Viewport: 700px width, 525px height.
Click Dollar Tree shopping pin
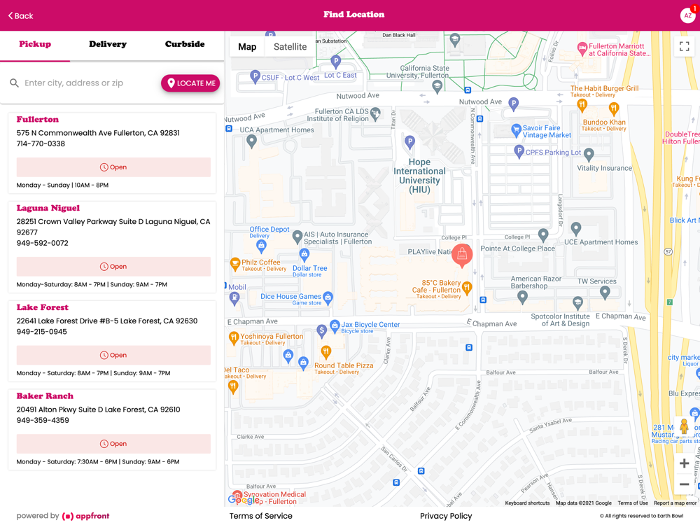coord(304,255)
